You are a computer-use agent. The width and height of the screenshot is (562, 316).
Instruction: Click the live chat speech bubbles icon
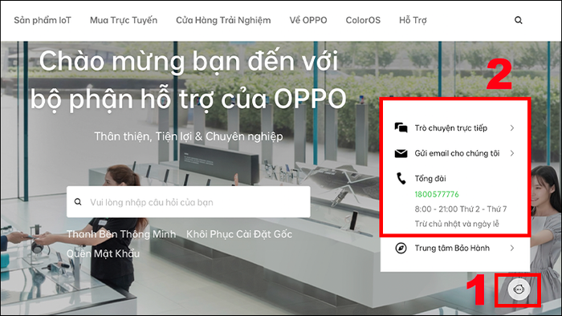click(401, 128)
